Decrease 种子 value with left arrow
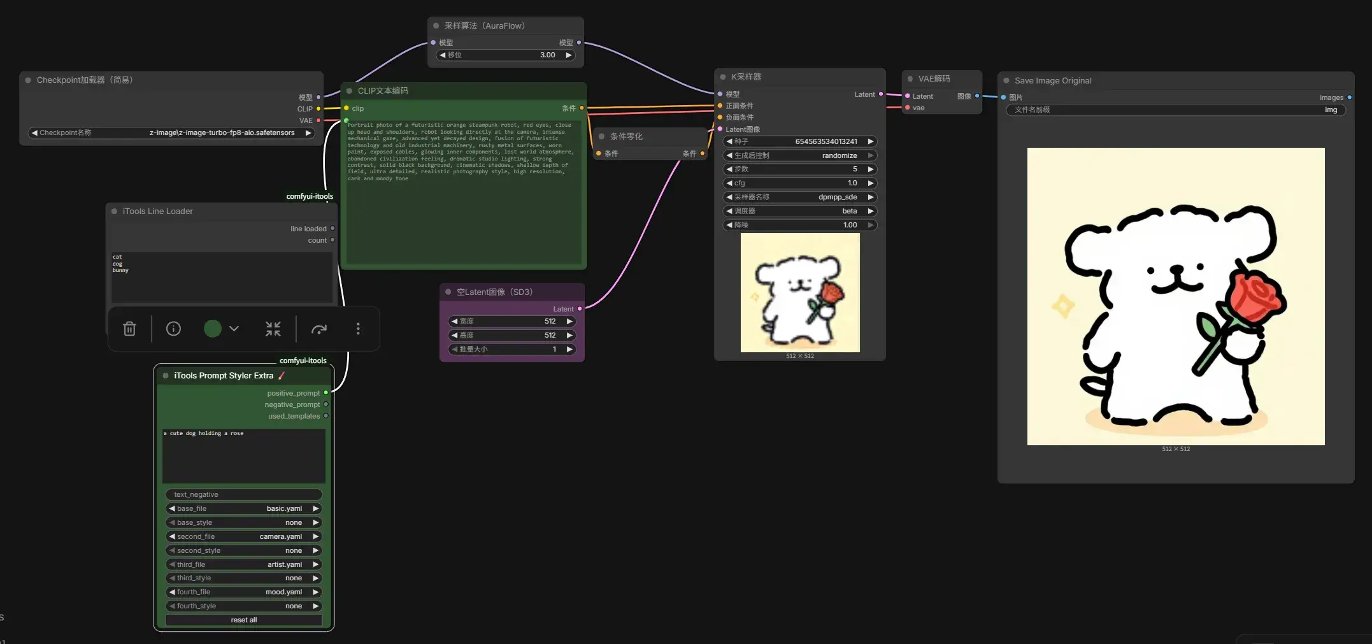 click(729, 141)
